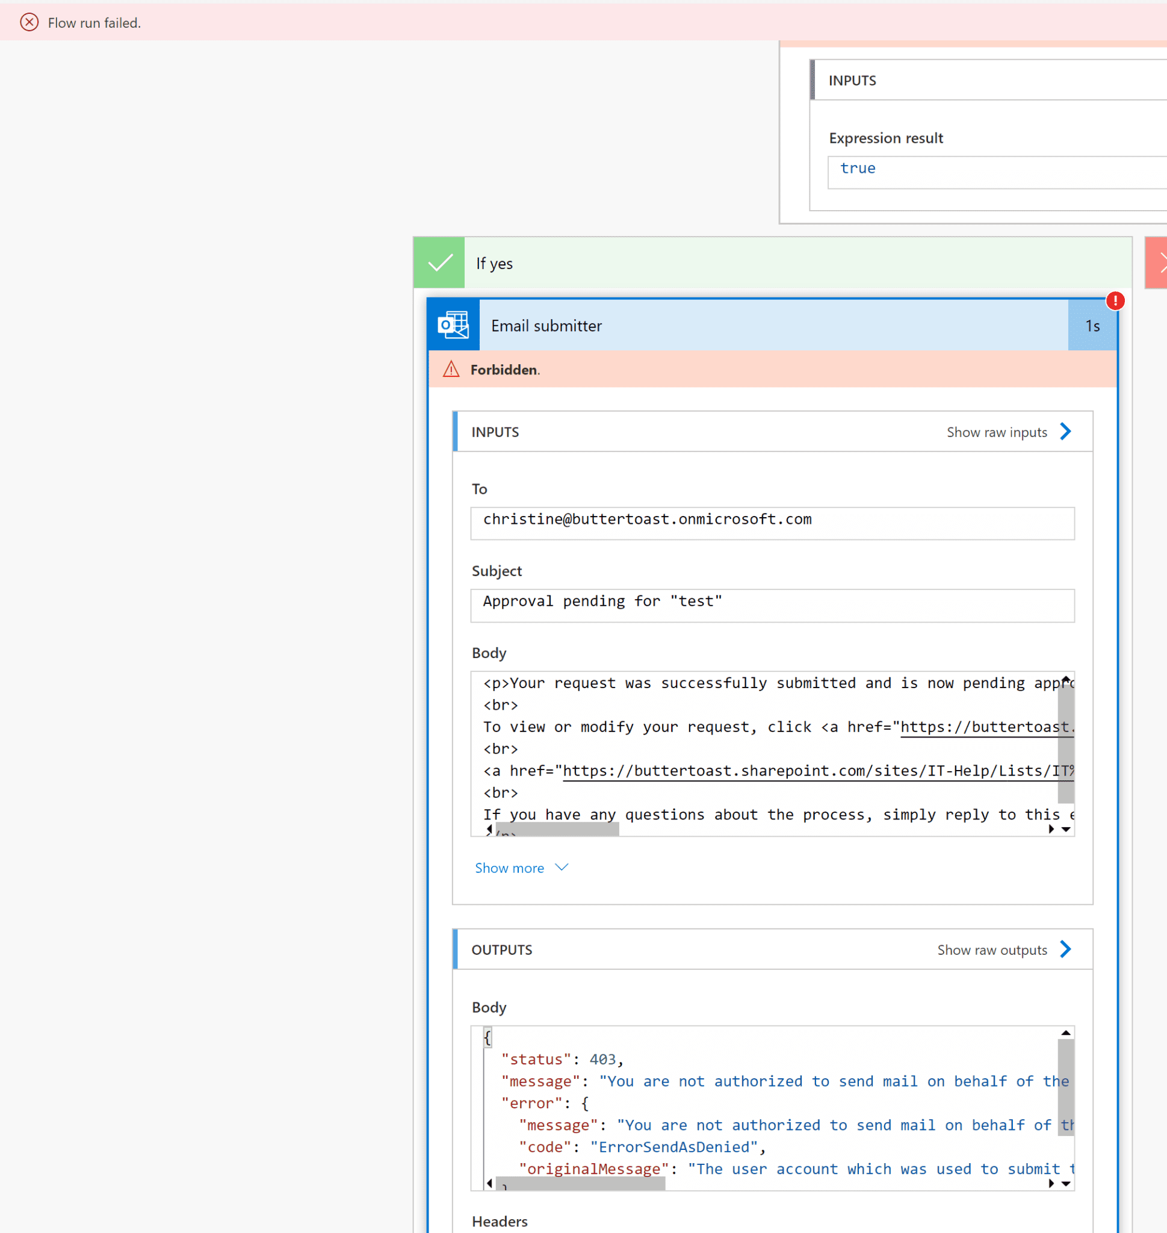Click the Body email content text area
The height and width of the screenshot is (1233, 1167).
(x=772, y=751)
